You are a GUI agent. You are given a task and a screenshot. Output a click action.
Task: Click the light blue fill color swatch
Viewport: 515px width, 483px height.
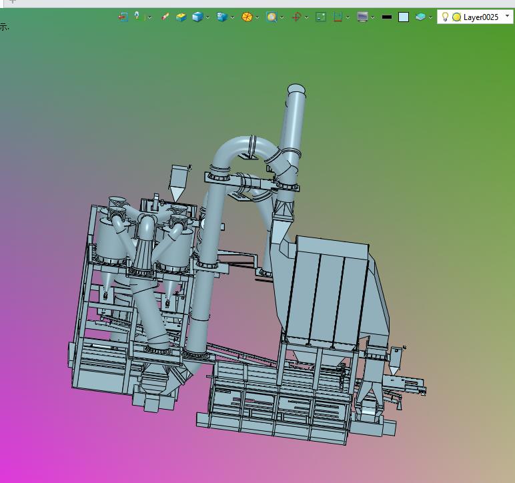pos(404,17)
